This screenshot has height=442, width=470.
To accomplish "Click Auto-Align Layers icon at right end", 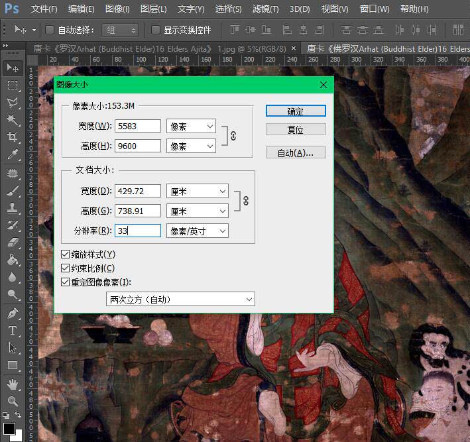I will pyautogui.click(x=458, y=30).
